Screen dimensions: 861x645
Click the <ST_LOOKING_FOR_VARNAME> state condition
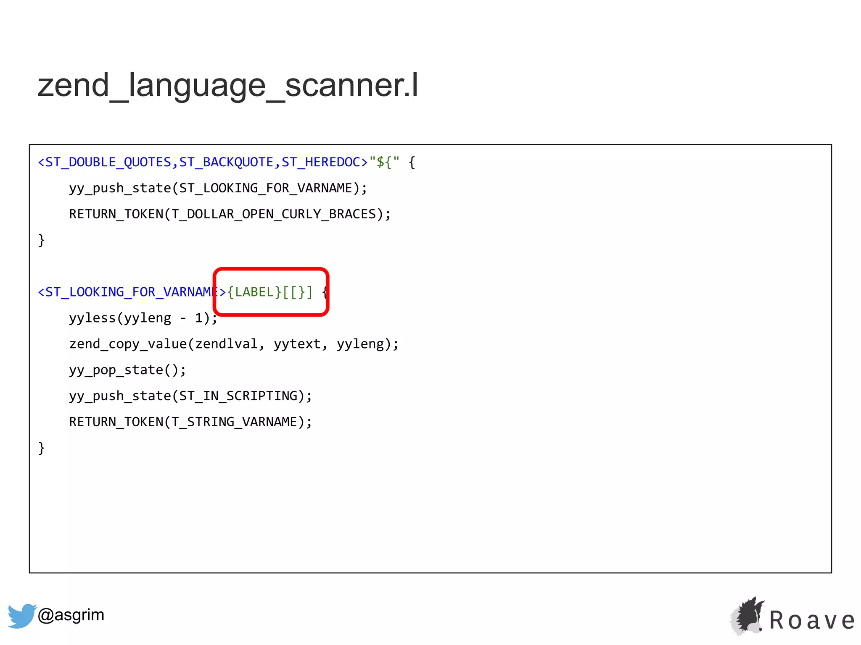click(132, 292)
